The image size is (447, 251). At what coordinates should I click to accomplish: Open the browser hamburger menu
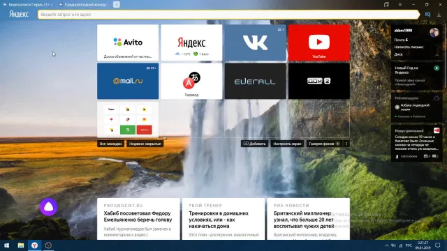pyautogui.click(x=400, y=5)
